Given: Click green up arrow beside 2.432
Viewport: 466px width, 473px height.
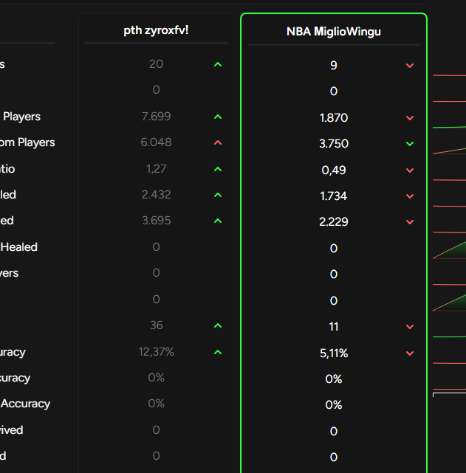Looking at the screenshot, I should point(218,195).
